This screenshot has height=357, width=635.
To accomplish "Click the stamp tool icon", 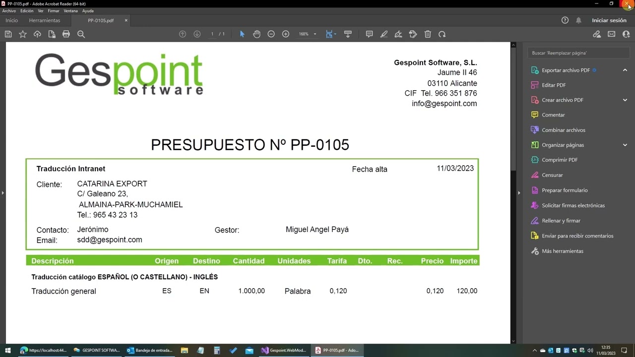I will 413,34.
